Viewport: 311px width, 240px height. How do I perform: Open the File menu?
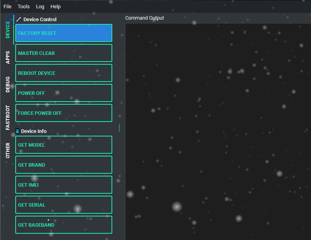click(x=7, y=7)
